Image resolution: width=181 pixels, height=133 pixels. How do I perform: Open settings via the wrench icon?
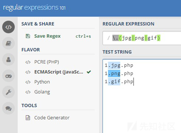pyautogui.click(x=8, y=92)
